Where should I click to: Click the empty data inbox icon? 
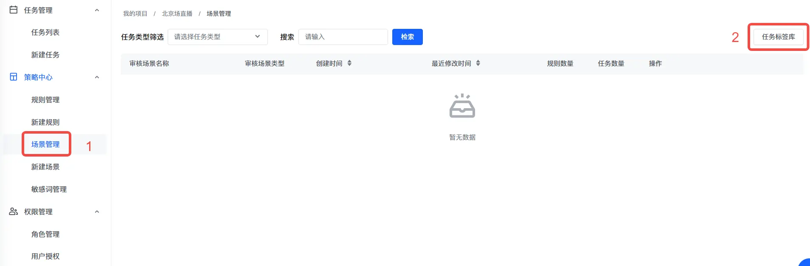462,106
